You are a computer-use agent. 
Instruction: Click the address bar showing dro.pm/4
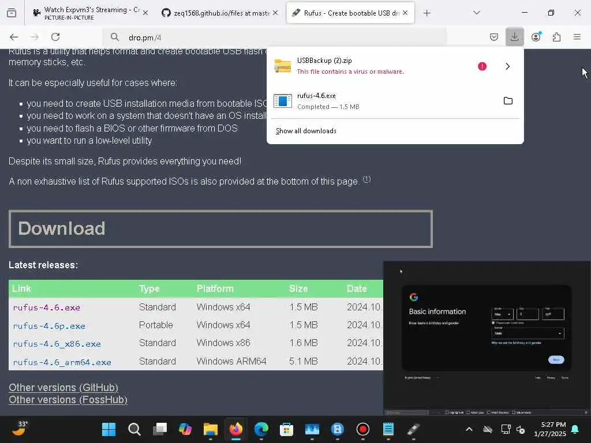(x=275, y=37)
